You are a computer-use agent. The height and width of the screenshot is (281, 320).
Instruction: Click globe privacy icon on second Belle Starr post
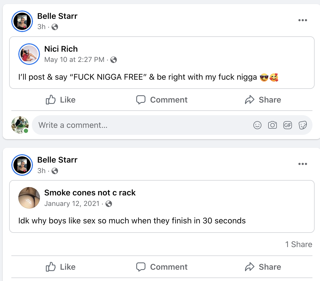tap(55, 171)
